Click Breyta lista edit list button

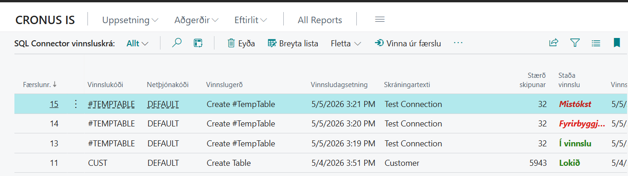click(x=293, y=44)
